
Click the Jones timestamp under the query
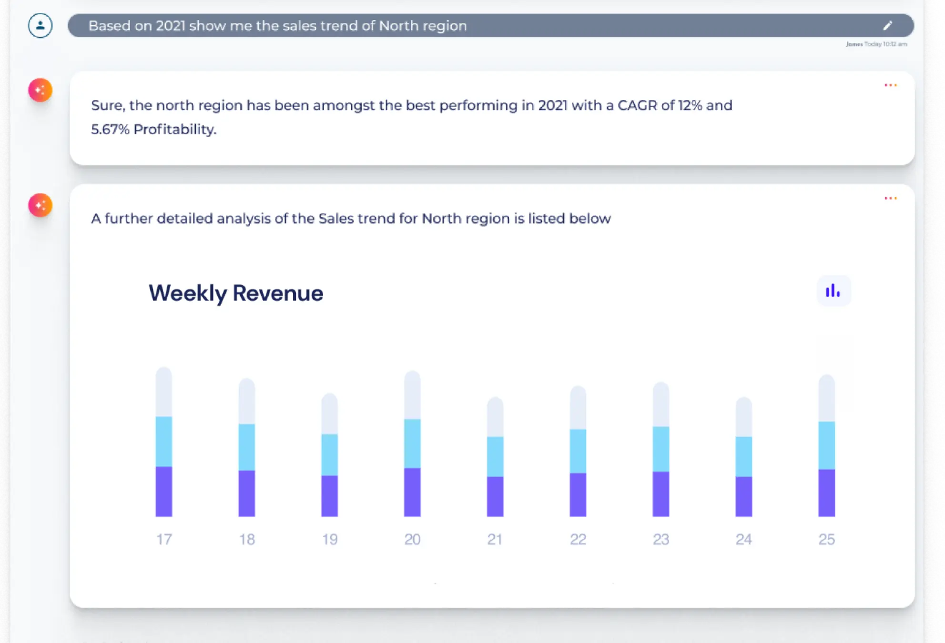(x=876, y=44)
